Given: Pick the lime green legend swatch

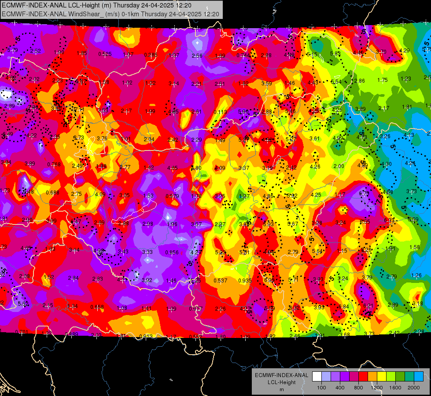Looking at the screenshot, I should click(391, 376).
